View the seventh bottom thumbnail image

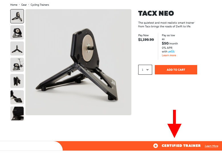[17, 113]
